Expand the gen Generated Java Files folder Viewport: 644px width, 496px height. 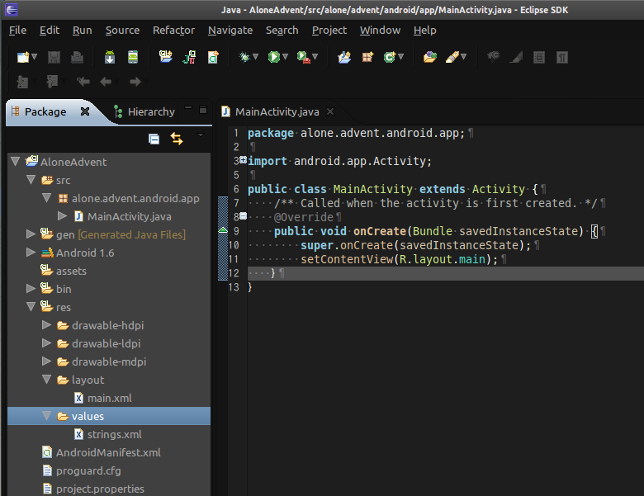click(31, 234)
